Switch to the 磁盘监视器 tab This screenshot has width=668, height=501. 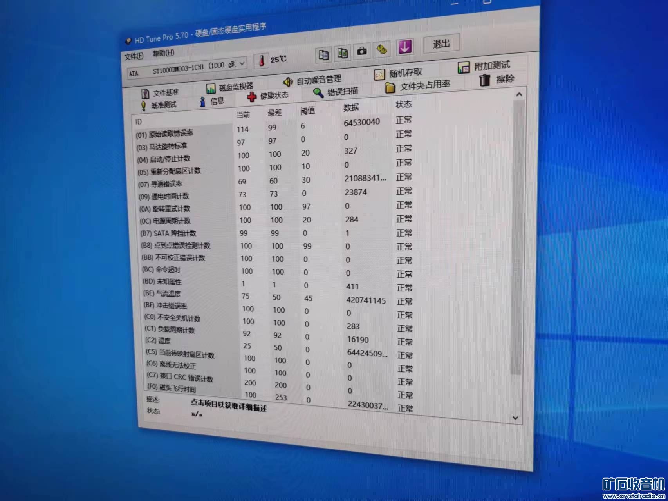230,87
